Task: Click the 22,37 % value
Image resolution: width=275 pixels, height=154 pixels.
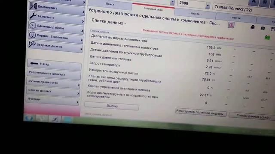Action: click(x=205, y=95)
